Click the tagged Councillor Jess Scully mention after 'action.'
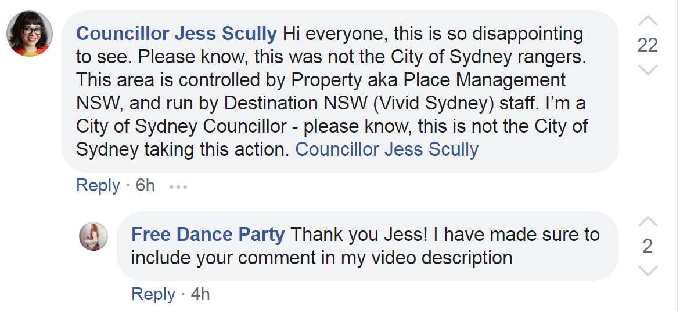Viewport: 687px width, 311px height. [x=387, y=149]
